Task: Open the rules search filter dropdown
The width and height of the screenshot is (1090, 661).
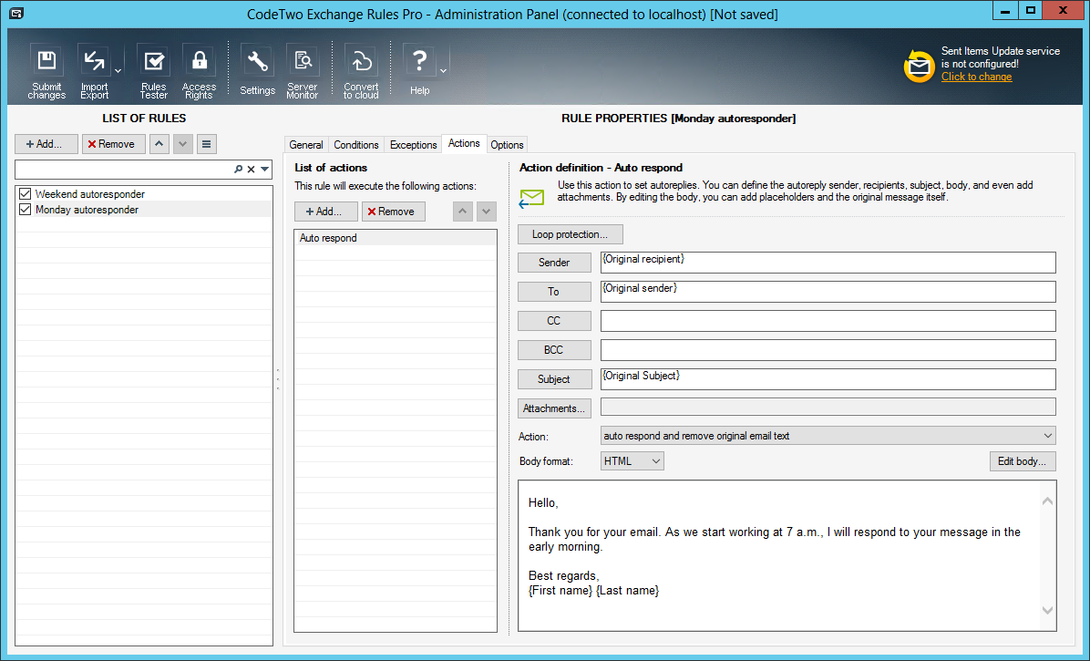Action: click(x=265, y=169)
